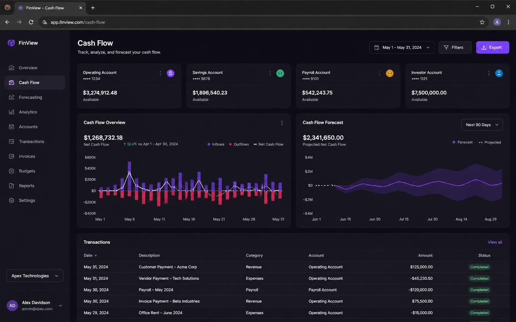
Task: Click the Invoices sidebar icon
Action: tap(11, 156)
